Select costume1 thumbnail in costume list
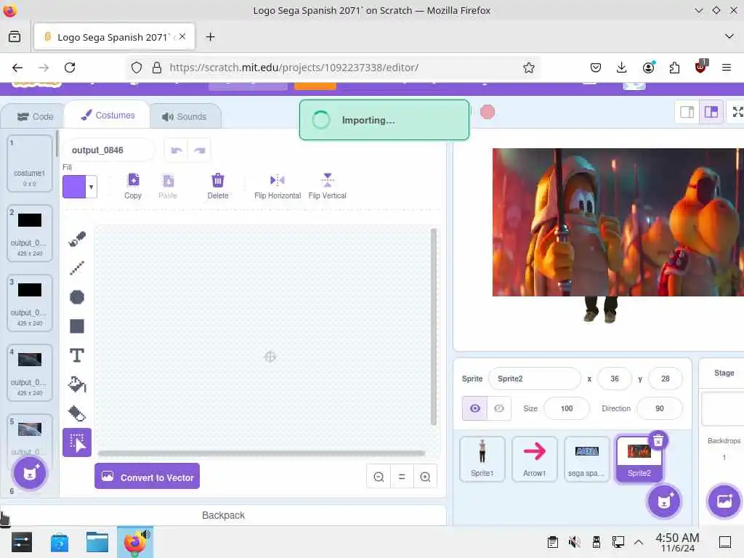Screen dimensions: 744x558 (29, 163)
